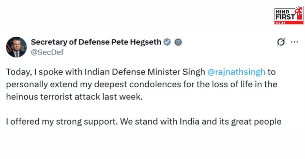Click the "heinous terrorist attack last week" line
The image size is (305, 159).
(x=73, y=97)
